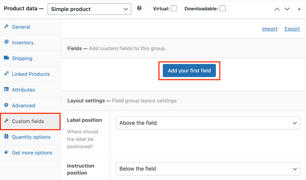306x180 pixels.
Task: Open the Instruction position dropdown
Action: point(208,169)
